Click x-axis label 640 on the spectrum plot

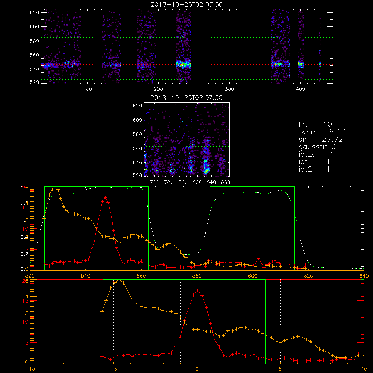point(364,276)
